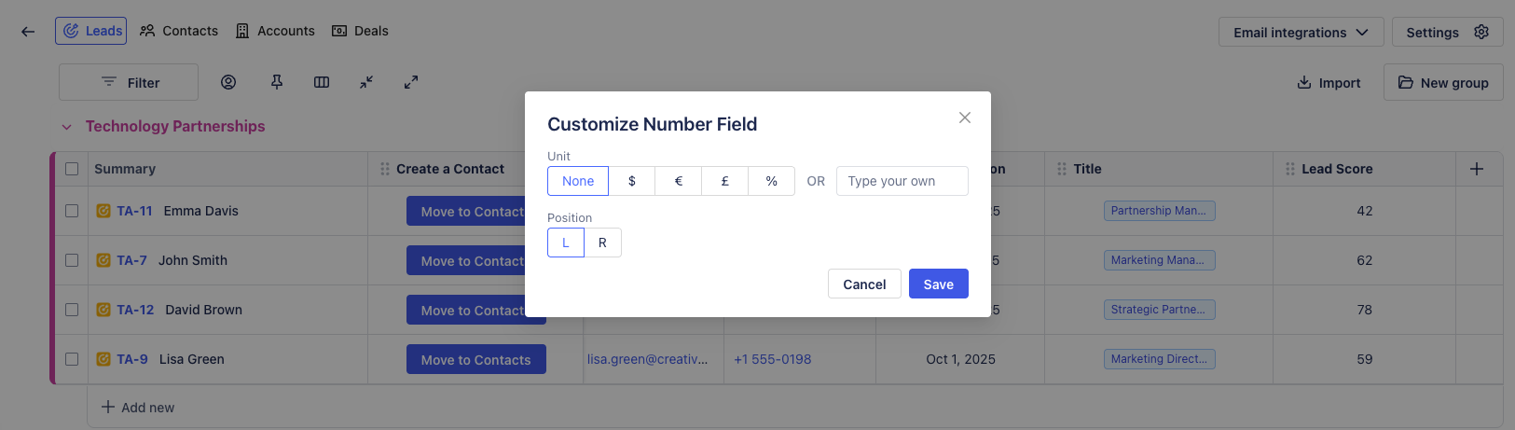Image resolution: width=1515 pixels, height=430 pixels.
Task: Click the Save button
Action: (938, 284)
